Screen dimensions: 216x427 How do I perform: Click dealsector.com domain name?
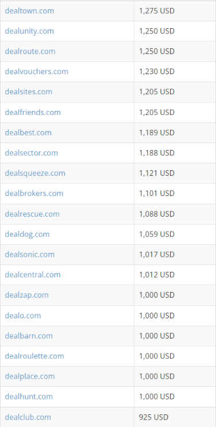click(x=32, y=153)
